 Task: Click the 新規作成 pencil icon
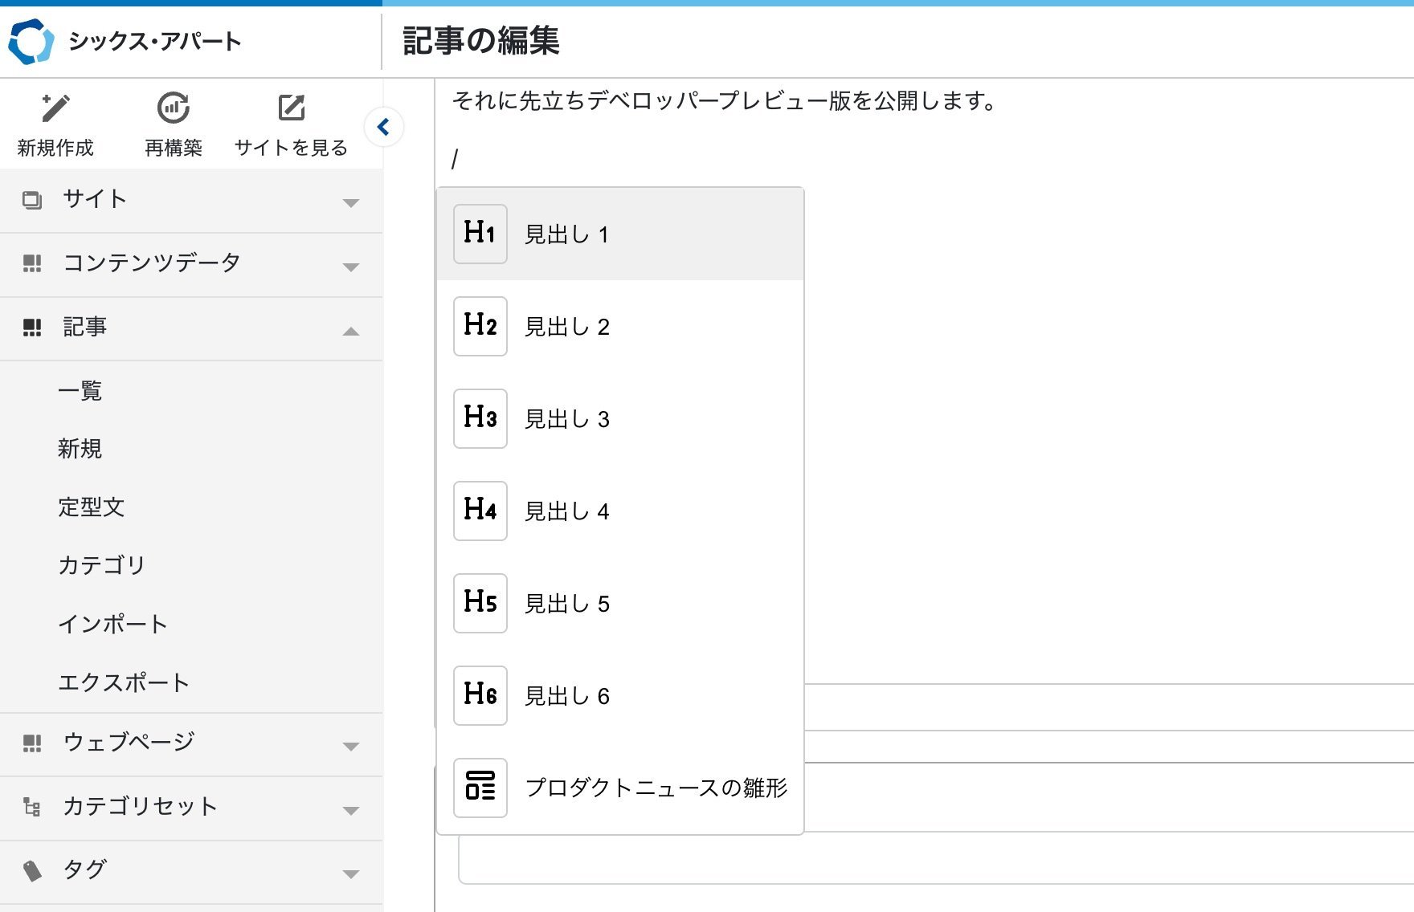click(x=55, y=108)
